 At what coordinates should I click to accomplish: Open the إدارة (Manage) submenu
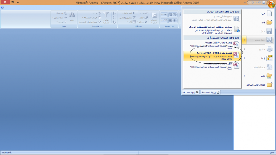coord(258,58)
